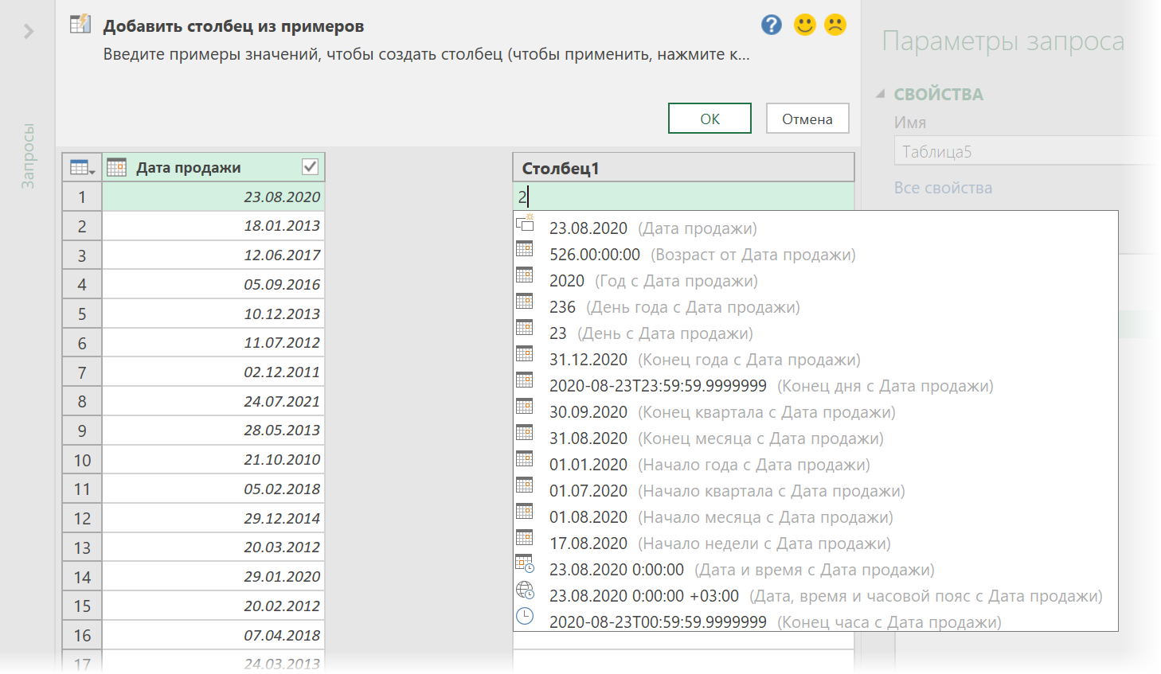
Task: Choose suggestion 526.00:00:00 Возраст от Дата продажи
Action: [815, 255]
